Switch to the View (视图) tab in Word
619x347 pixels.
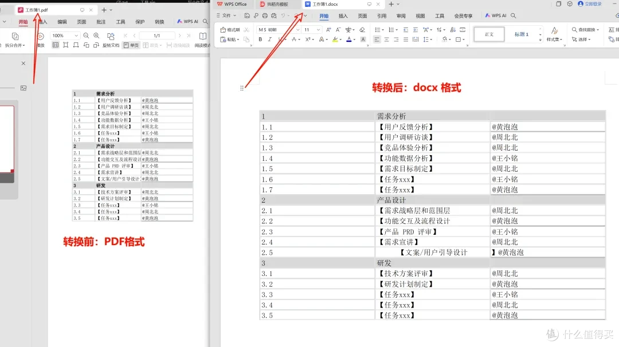point(421,16)
